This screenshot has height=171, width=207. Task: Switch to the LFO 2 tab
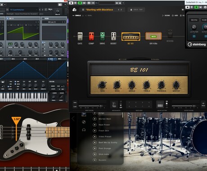coord(13,59)
